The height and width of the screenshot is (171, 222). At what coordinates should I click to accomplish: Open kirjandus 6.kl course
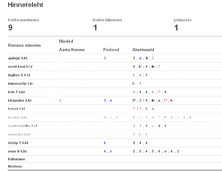(x=19, y=101)
